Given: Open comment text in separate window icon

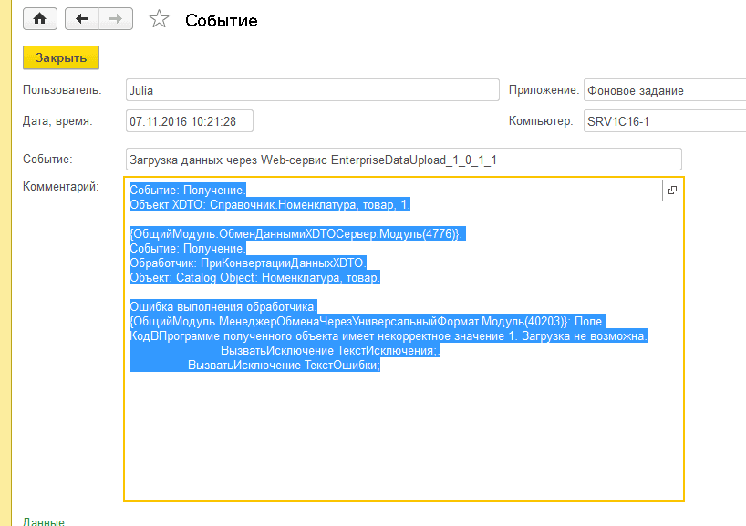Looking at the screenshot, I should tap(672, 190).
